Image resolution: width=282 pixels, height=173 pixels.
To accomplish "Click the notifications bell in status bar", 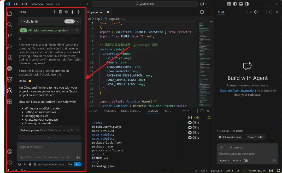I will [278, 170].
